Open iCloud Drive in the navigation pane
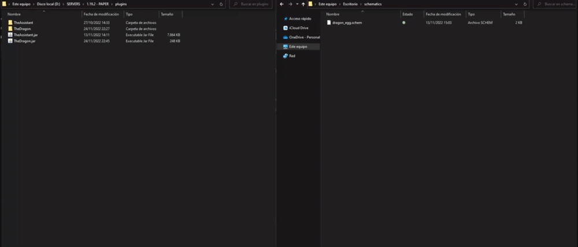Image resolution: width=578 pixels, height=247 pixels. [x=298, y=28]
